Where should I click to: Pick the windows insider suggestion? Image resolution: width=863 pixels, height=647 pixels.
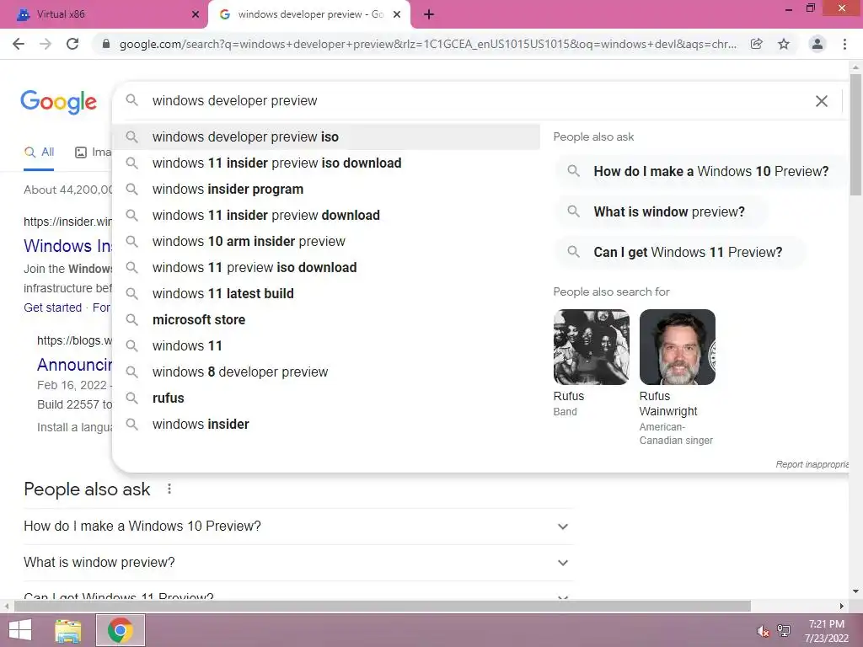326,425
